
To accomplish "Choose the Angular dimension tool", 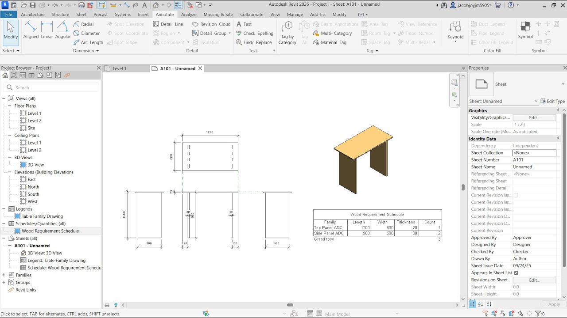I will pyautogui.click(x=63, y=30).
